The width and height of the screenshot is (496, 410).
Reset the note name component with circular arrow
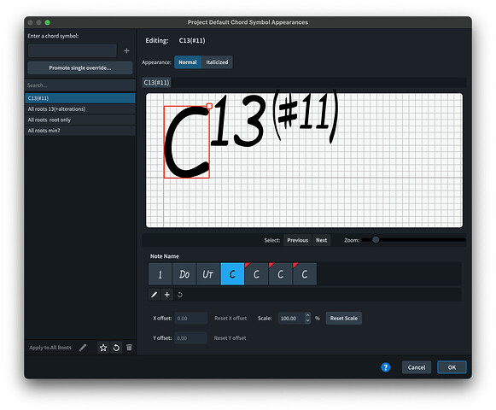pos(180,295)
